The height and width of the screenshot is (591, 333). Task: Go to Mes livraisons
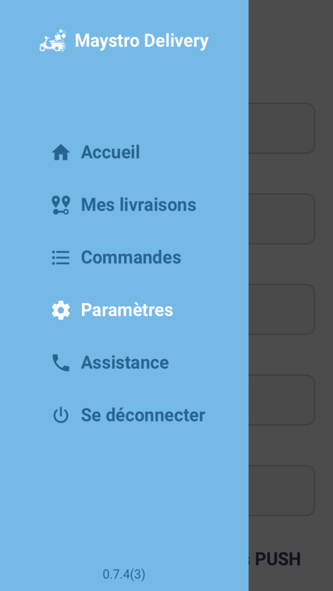[138, 205]
